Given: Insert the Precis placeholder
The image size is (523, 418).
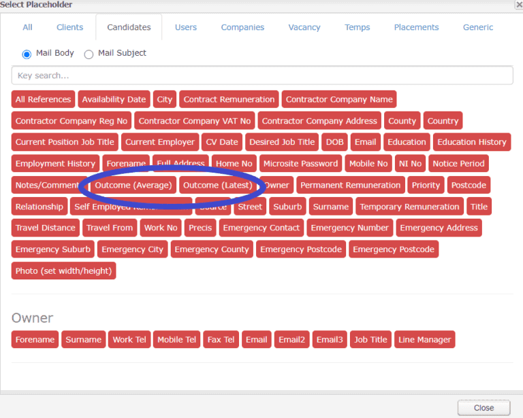Looking at the screenshot, I should point(200,228).
